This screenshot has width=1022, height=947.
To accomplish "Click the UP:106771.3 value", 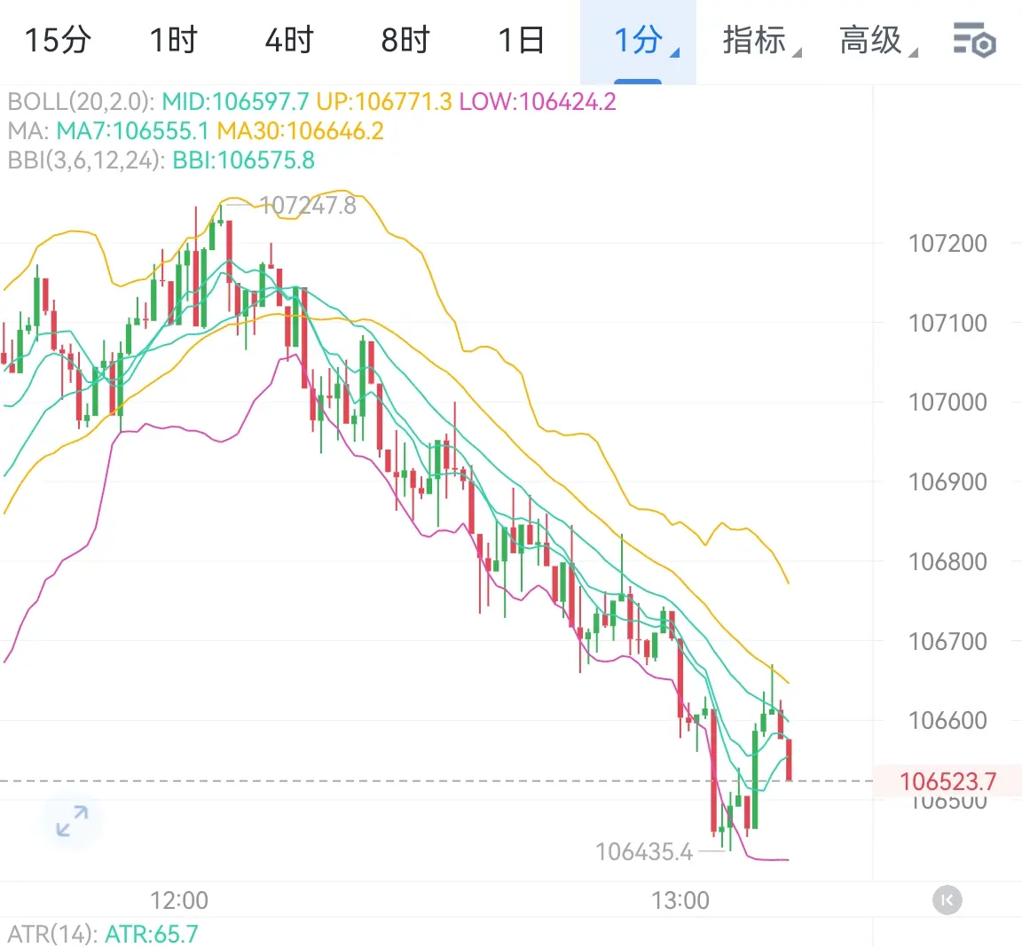I will point(384,102).
